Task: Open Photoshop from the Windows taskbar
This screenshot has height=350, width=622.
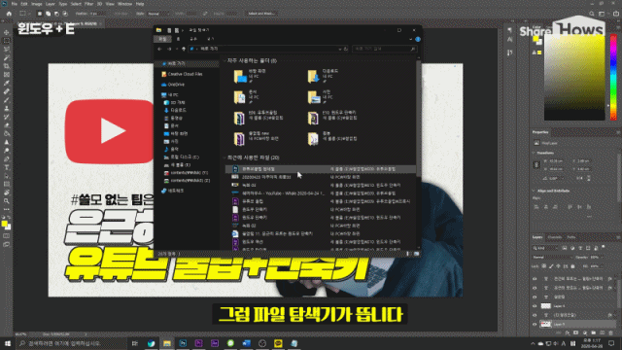Action: coord(183,343)
